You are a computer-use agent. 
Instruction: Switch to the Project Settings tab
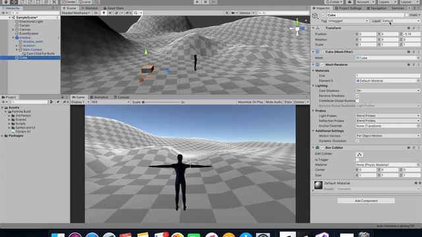[348, 8]
